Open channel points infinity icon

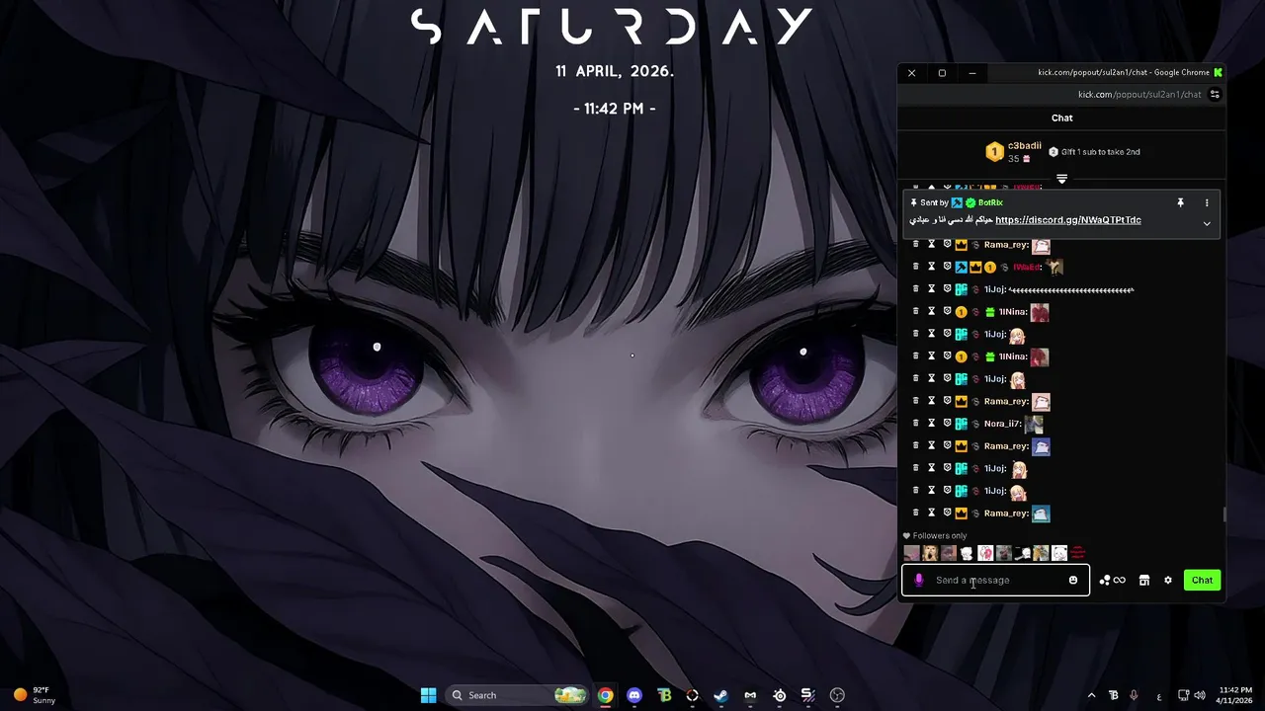click(x=1113, y=581)
